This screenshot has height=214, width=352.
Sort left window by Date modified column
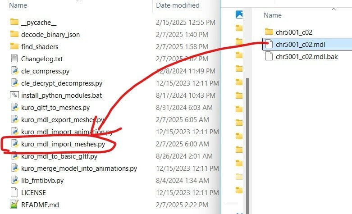click(x=178, y=5)
